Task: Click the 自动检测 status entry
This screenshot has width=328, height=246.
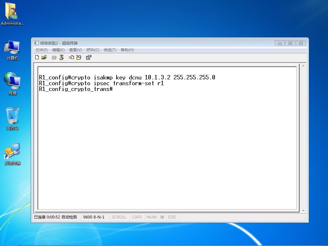Action: 69,217
